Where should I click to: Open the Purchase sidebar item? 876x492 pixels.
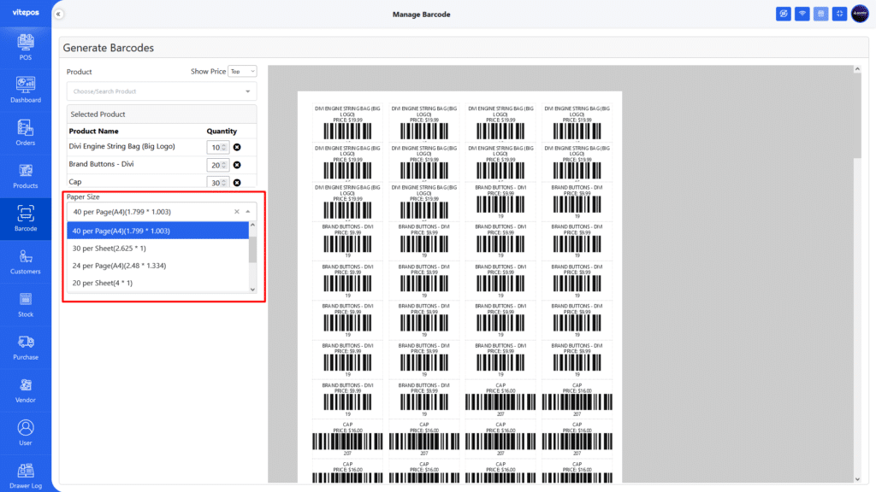point(26,348)
